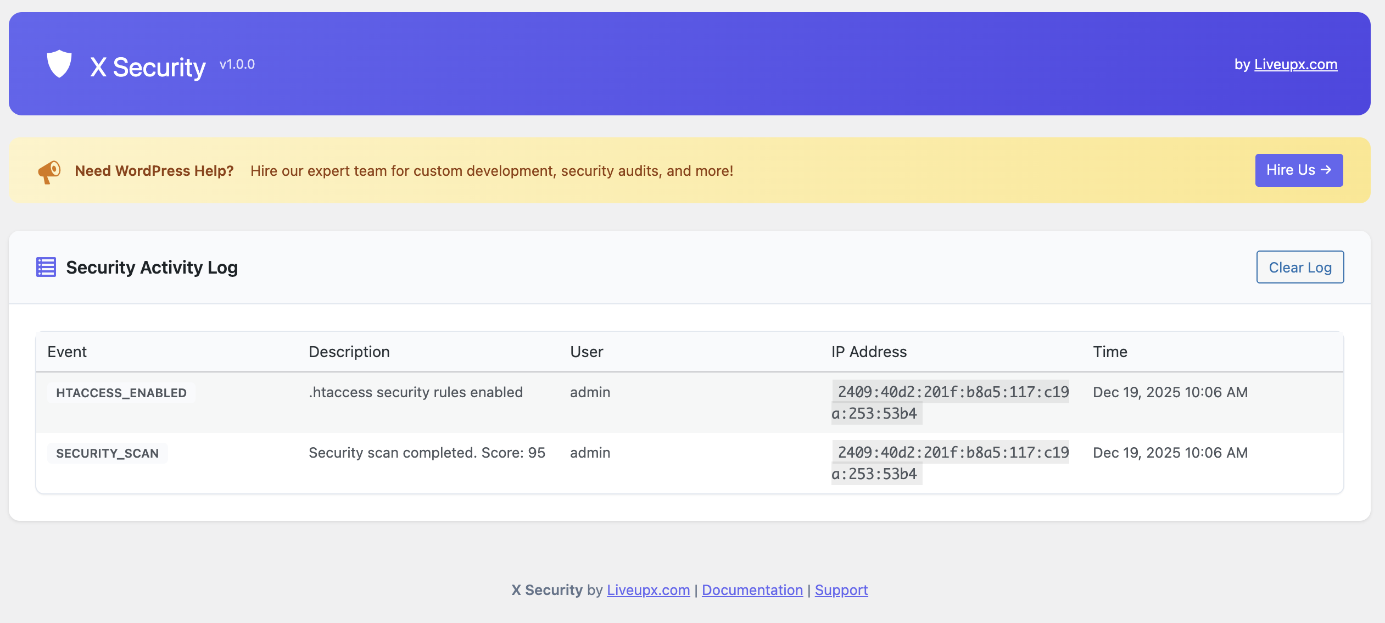The image size is (1385, 623).
Task: Click the X Security shield logo icon
Action: click(59, 64)
